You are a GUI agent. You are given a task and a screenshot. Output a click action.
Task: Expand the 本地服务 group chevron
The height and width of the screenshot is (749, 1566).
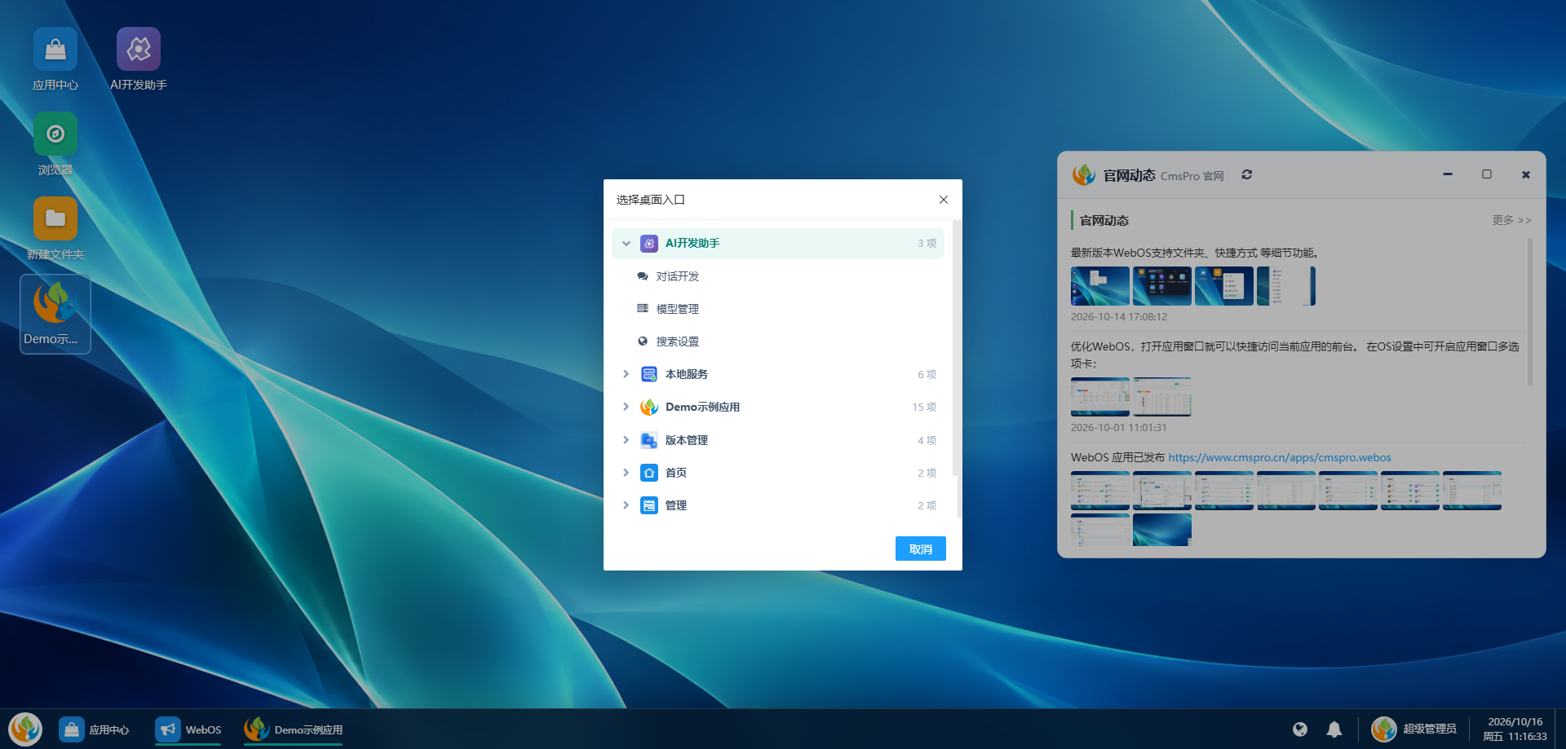pos(626,374)
